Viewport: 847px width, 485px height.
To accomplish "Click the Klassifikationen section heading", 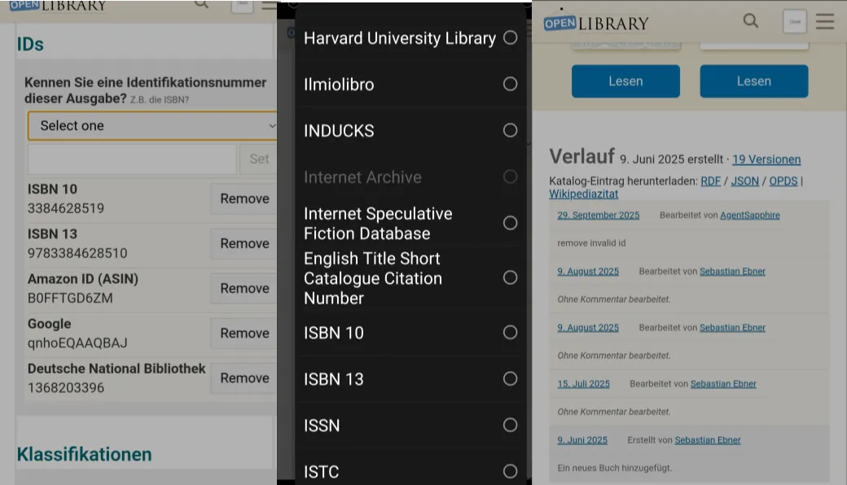I will coord(84,454).
